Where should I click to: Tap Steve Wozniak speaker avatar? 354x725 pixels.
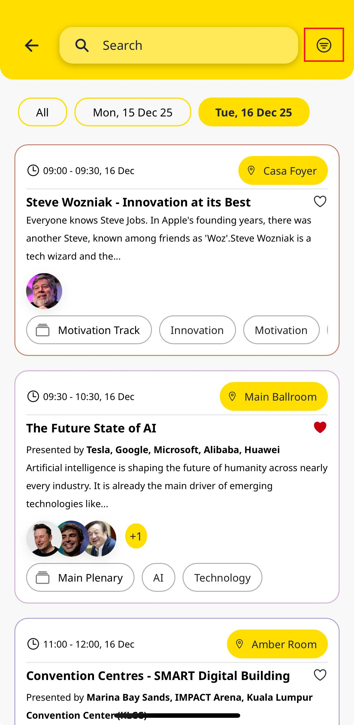44,291
